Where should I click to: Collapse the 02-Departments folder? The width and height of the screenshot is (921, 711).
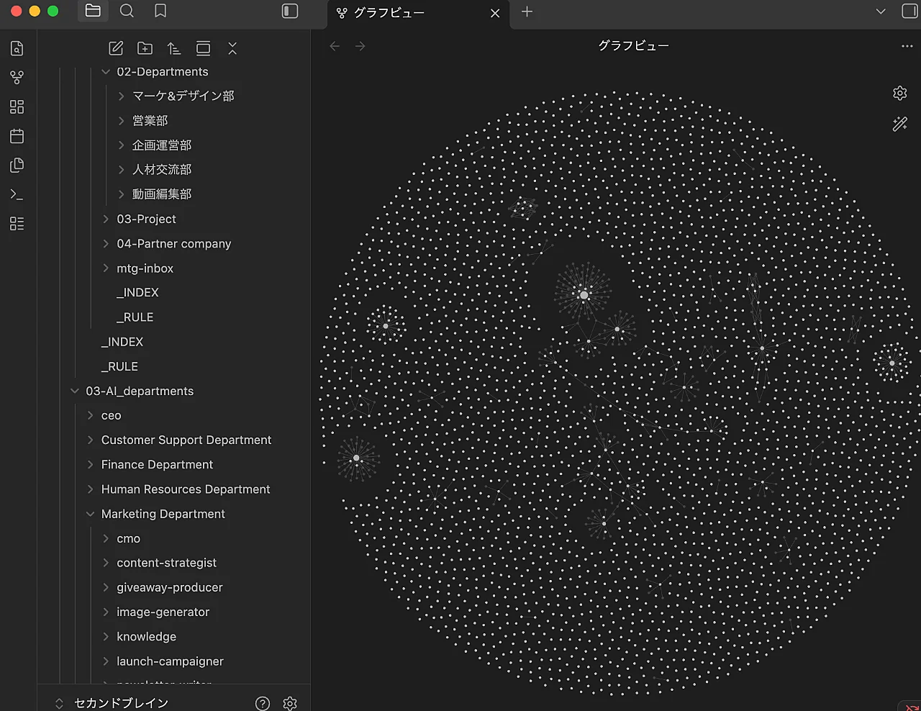point(106,72)
